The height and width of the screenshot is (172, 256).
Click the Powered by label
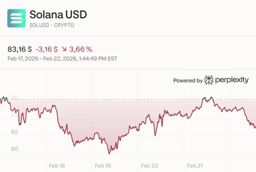(188, 80)
